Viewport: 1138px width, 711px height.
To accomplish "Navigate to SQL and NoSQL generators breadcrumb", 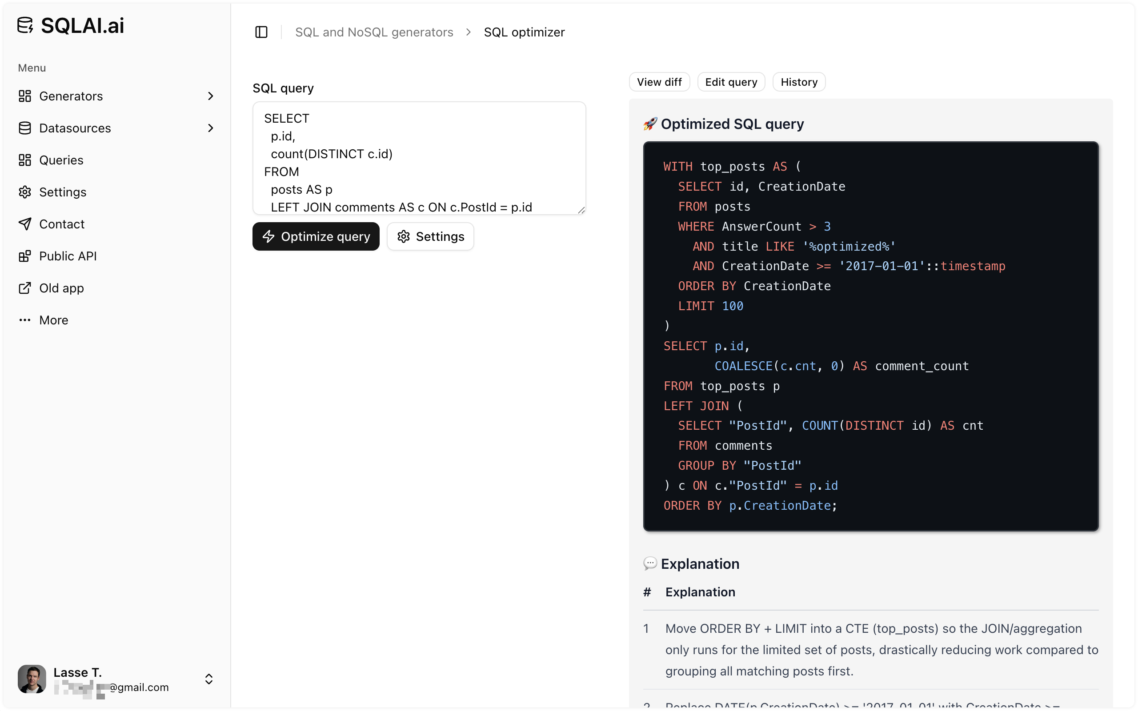I will [x=374, y=32].
